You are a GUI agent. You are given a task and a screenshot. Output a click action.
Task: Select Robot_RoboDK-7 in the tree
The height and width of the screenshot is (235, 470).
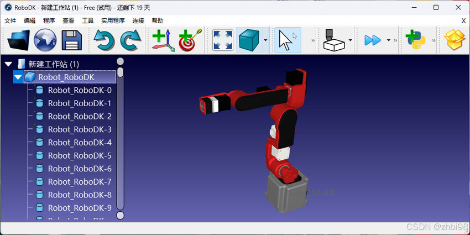80,182
